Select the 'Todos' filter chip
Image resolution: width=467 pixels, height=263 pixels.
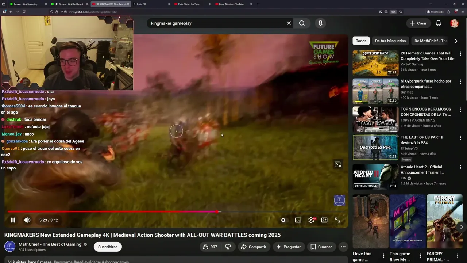point(361,41)
